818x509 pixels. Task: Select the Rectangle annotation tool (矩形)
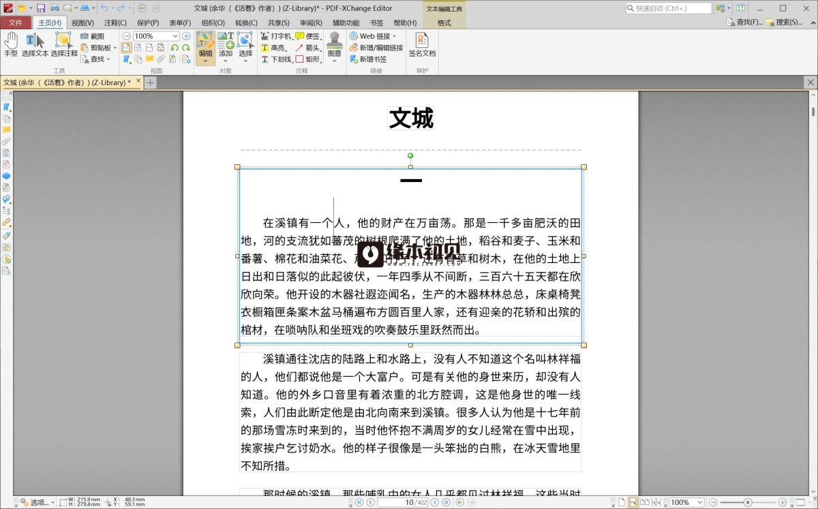pos(307,59)
